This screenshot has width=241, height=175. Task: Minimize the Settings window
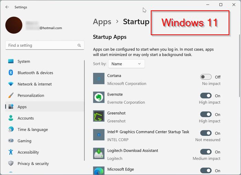click(208, 4)
